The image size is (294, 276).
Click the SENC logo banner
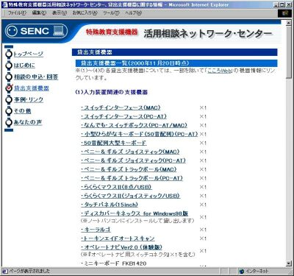point(36,31)
